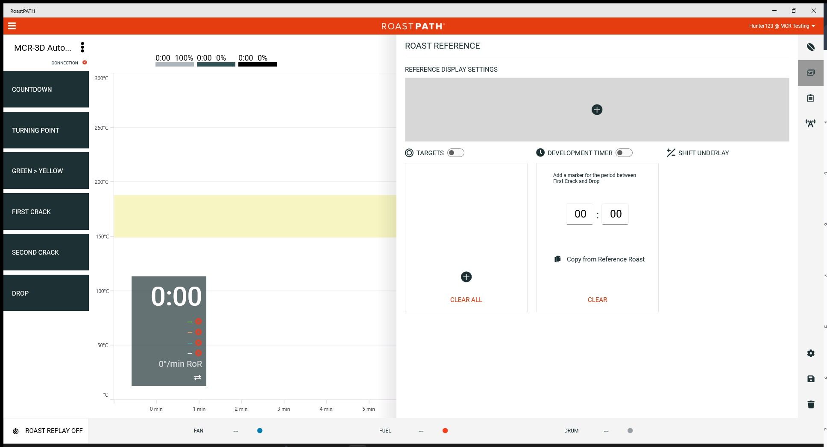Click the Shift Underlay label
The image size is (827, 447).
(x=704, y=153)
